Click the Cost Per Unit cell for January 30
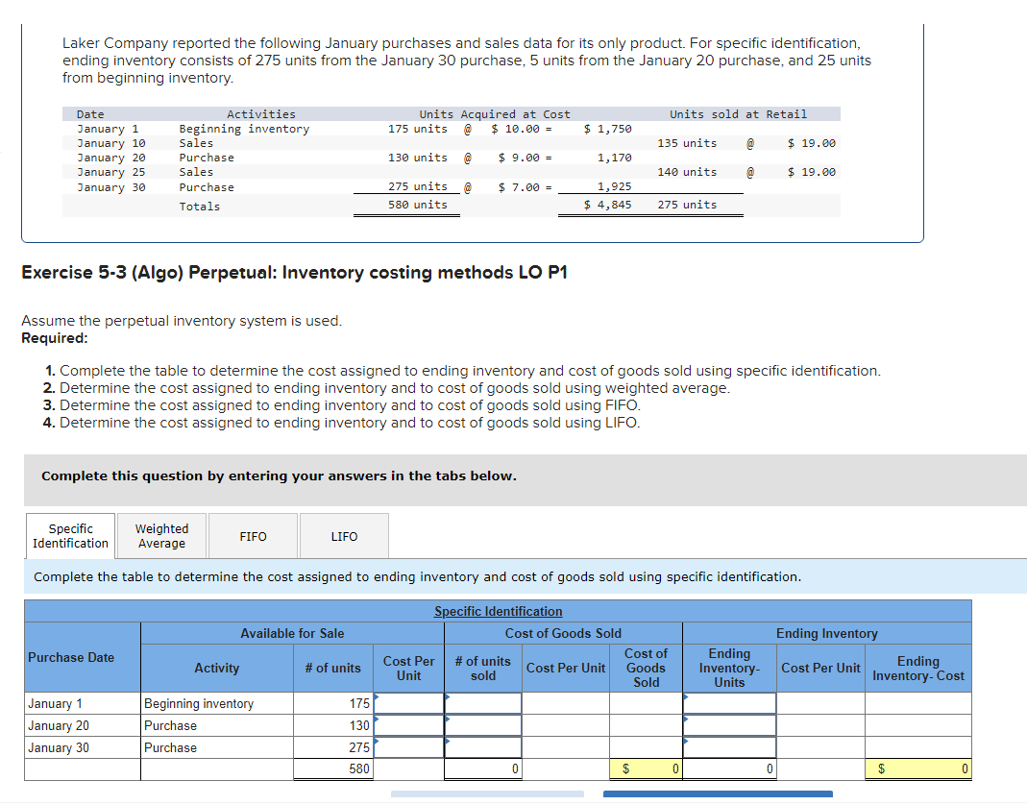Screen dimensions: 1027x805 [407, 747]
